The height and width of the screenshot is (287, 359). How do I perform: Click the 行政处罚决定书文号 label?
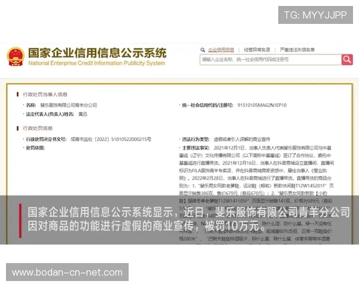[46, 139]
